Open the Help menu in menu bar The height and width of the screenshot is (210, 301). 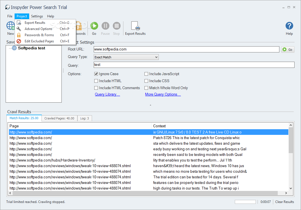coord(50,16)
